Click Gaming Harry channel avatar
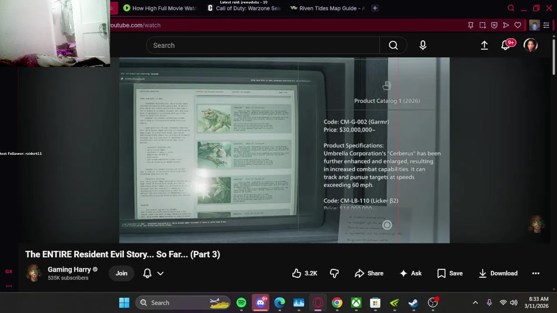The image size is (557, 313). (34, 273)
